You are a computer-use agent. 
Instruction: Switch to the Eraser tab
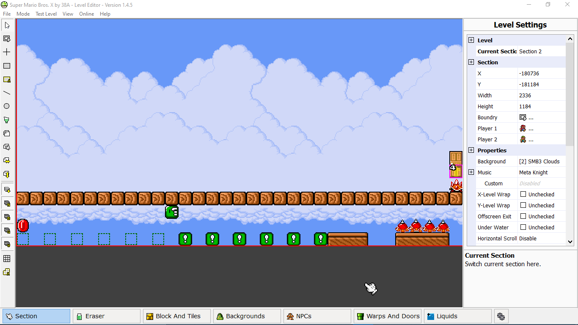tap(107, 316)
